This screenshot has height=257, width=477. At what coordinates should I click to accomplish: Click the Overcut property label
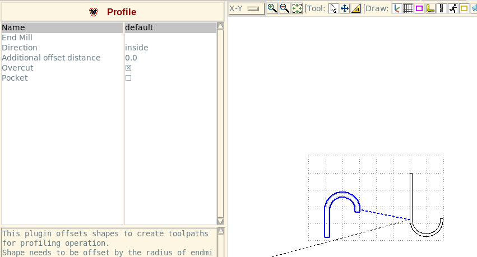coord(17,68)
